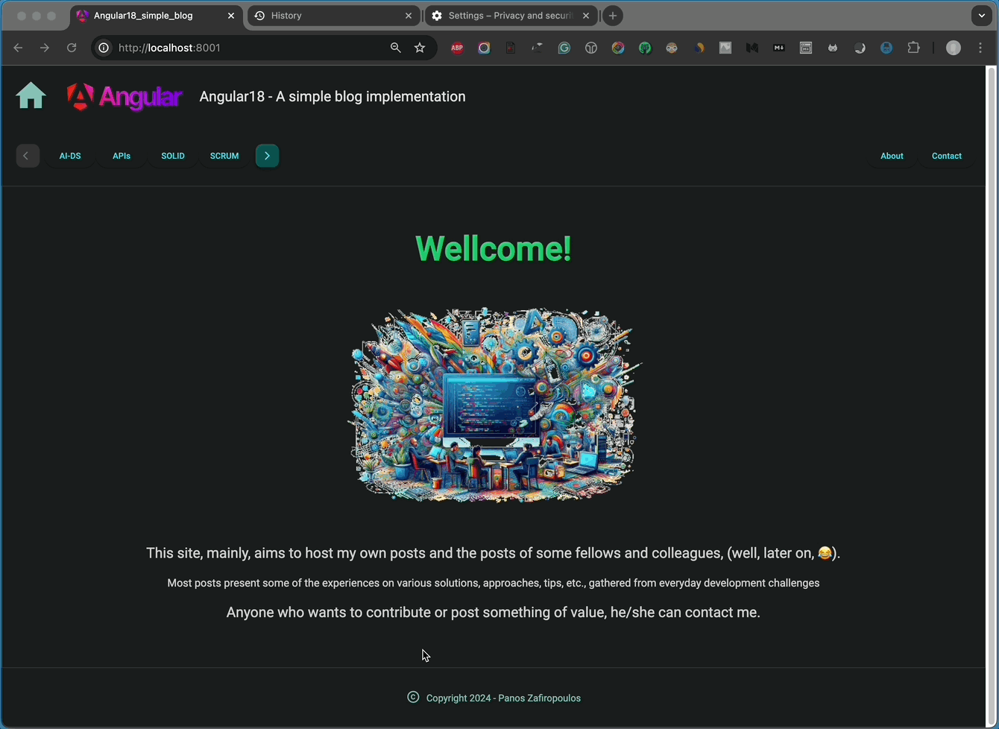Image resolution: width=999 pixels, height=729 pixels.
Task: Click the Wellcome! heading
Action: [494, 248]
